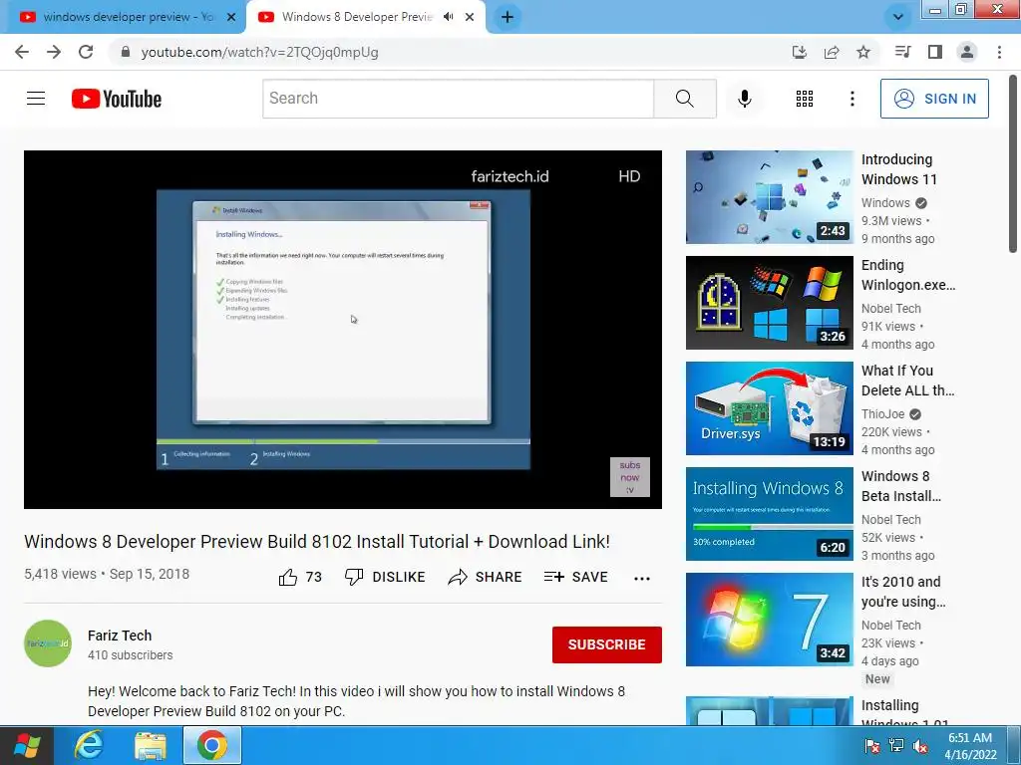1021x765 pixels.
Task: Start voice search with the microphone icon
Action: [744, 99]
